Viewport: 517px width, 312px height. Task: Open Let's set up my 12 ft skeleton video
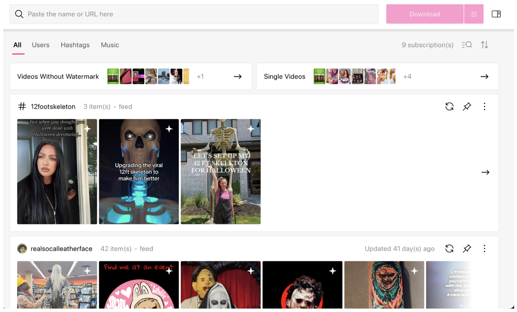tap(221, 172)
